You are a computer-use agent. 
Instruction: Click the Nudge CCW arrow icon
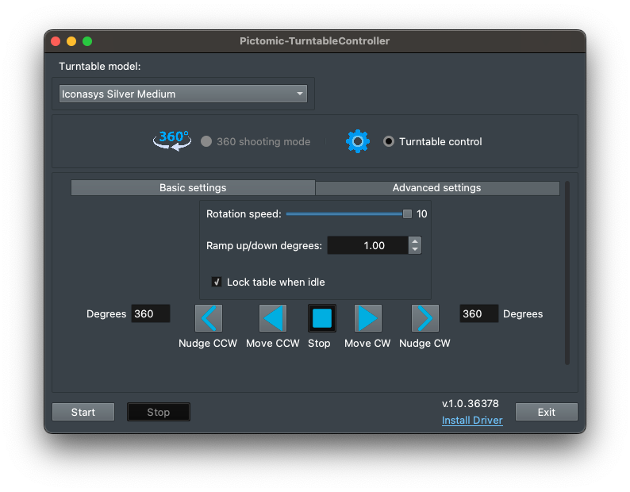pyautogui.click(x=209, y=318)
